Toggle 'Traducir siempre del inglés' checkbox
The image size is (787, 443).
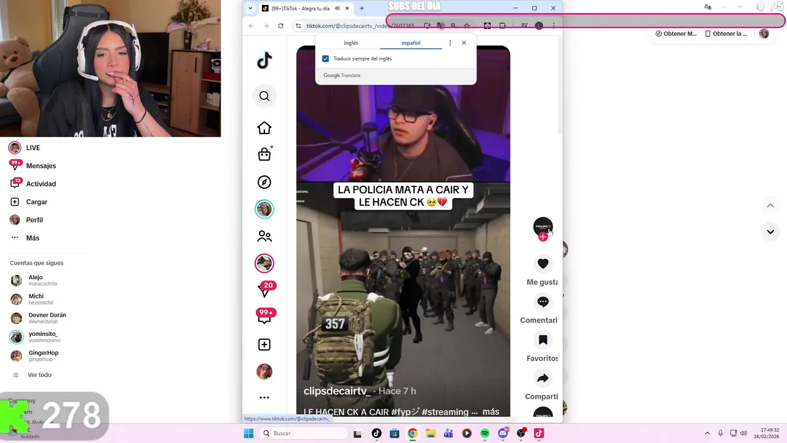[325, 58]
